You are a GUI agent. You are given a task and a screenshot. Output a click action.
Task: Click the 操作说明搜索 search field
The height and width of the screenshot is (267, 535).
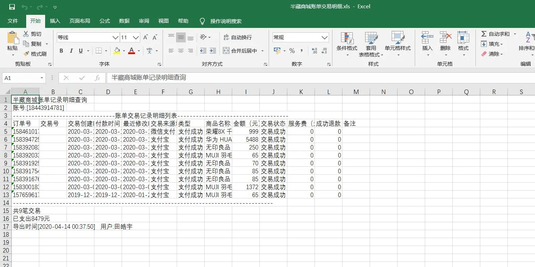point(226,21)
